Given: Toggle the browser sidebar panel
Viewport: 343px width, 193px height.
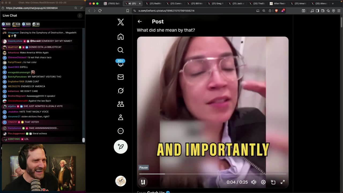Looking at the screenshot, I should (x=317, y=11).
